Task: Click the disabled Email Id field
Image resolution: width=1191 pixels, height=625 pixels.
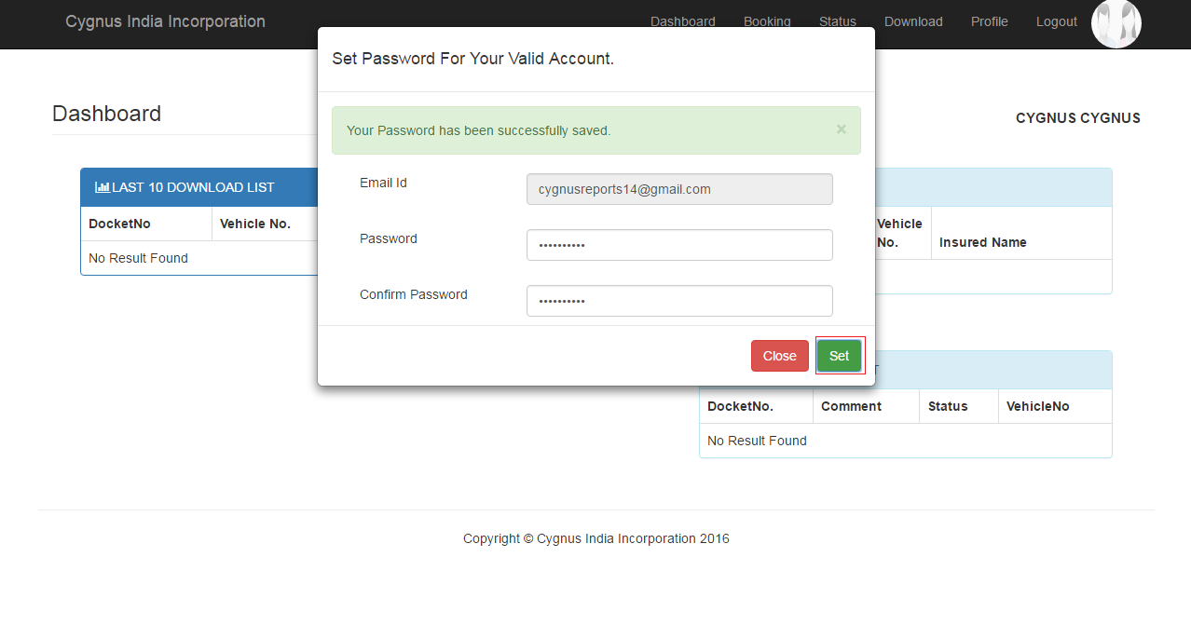Action: 679,189
